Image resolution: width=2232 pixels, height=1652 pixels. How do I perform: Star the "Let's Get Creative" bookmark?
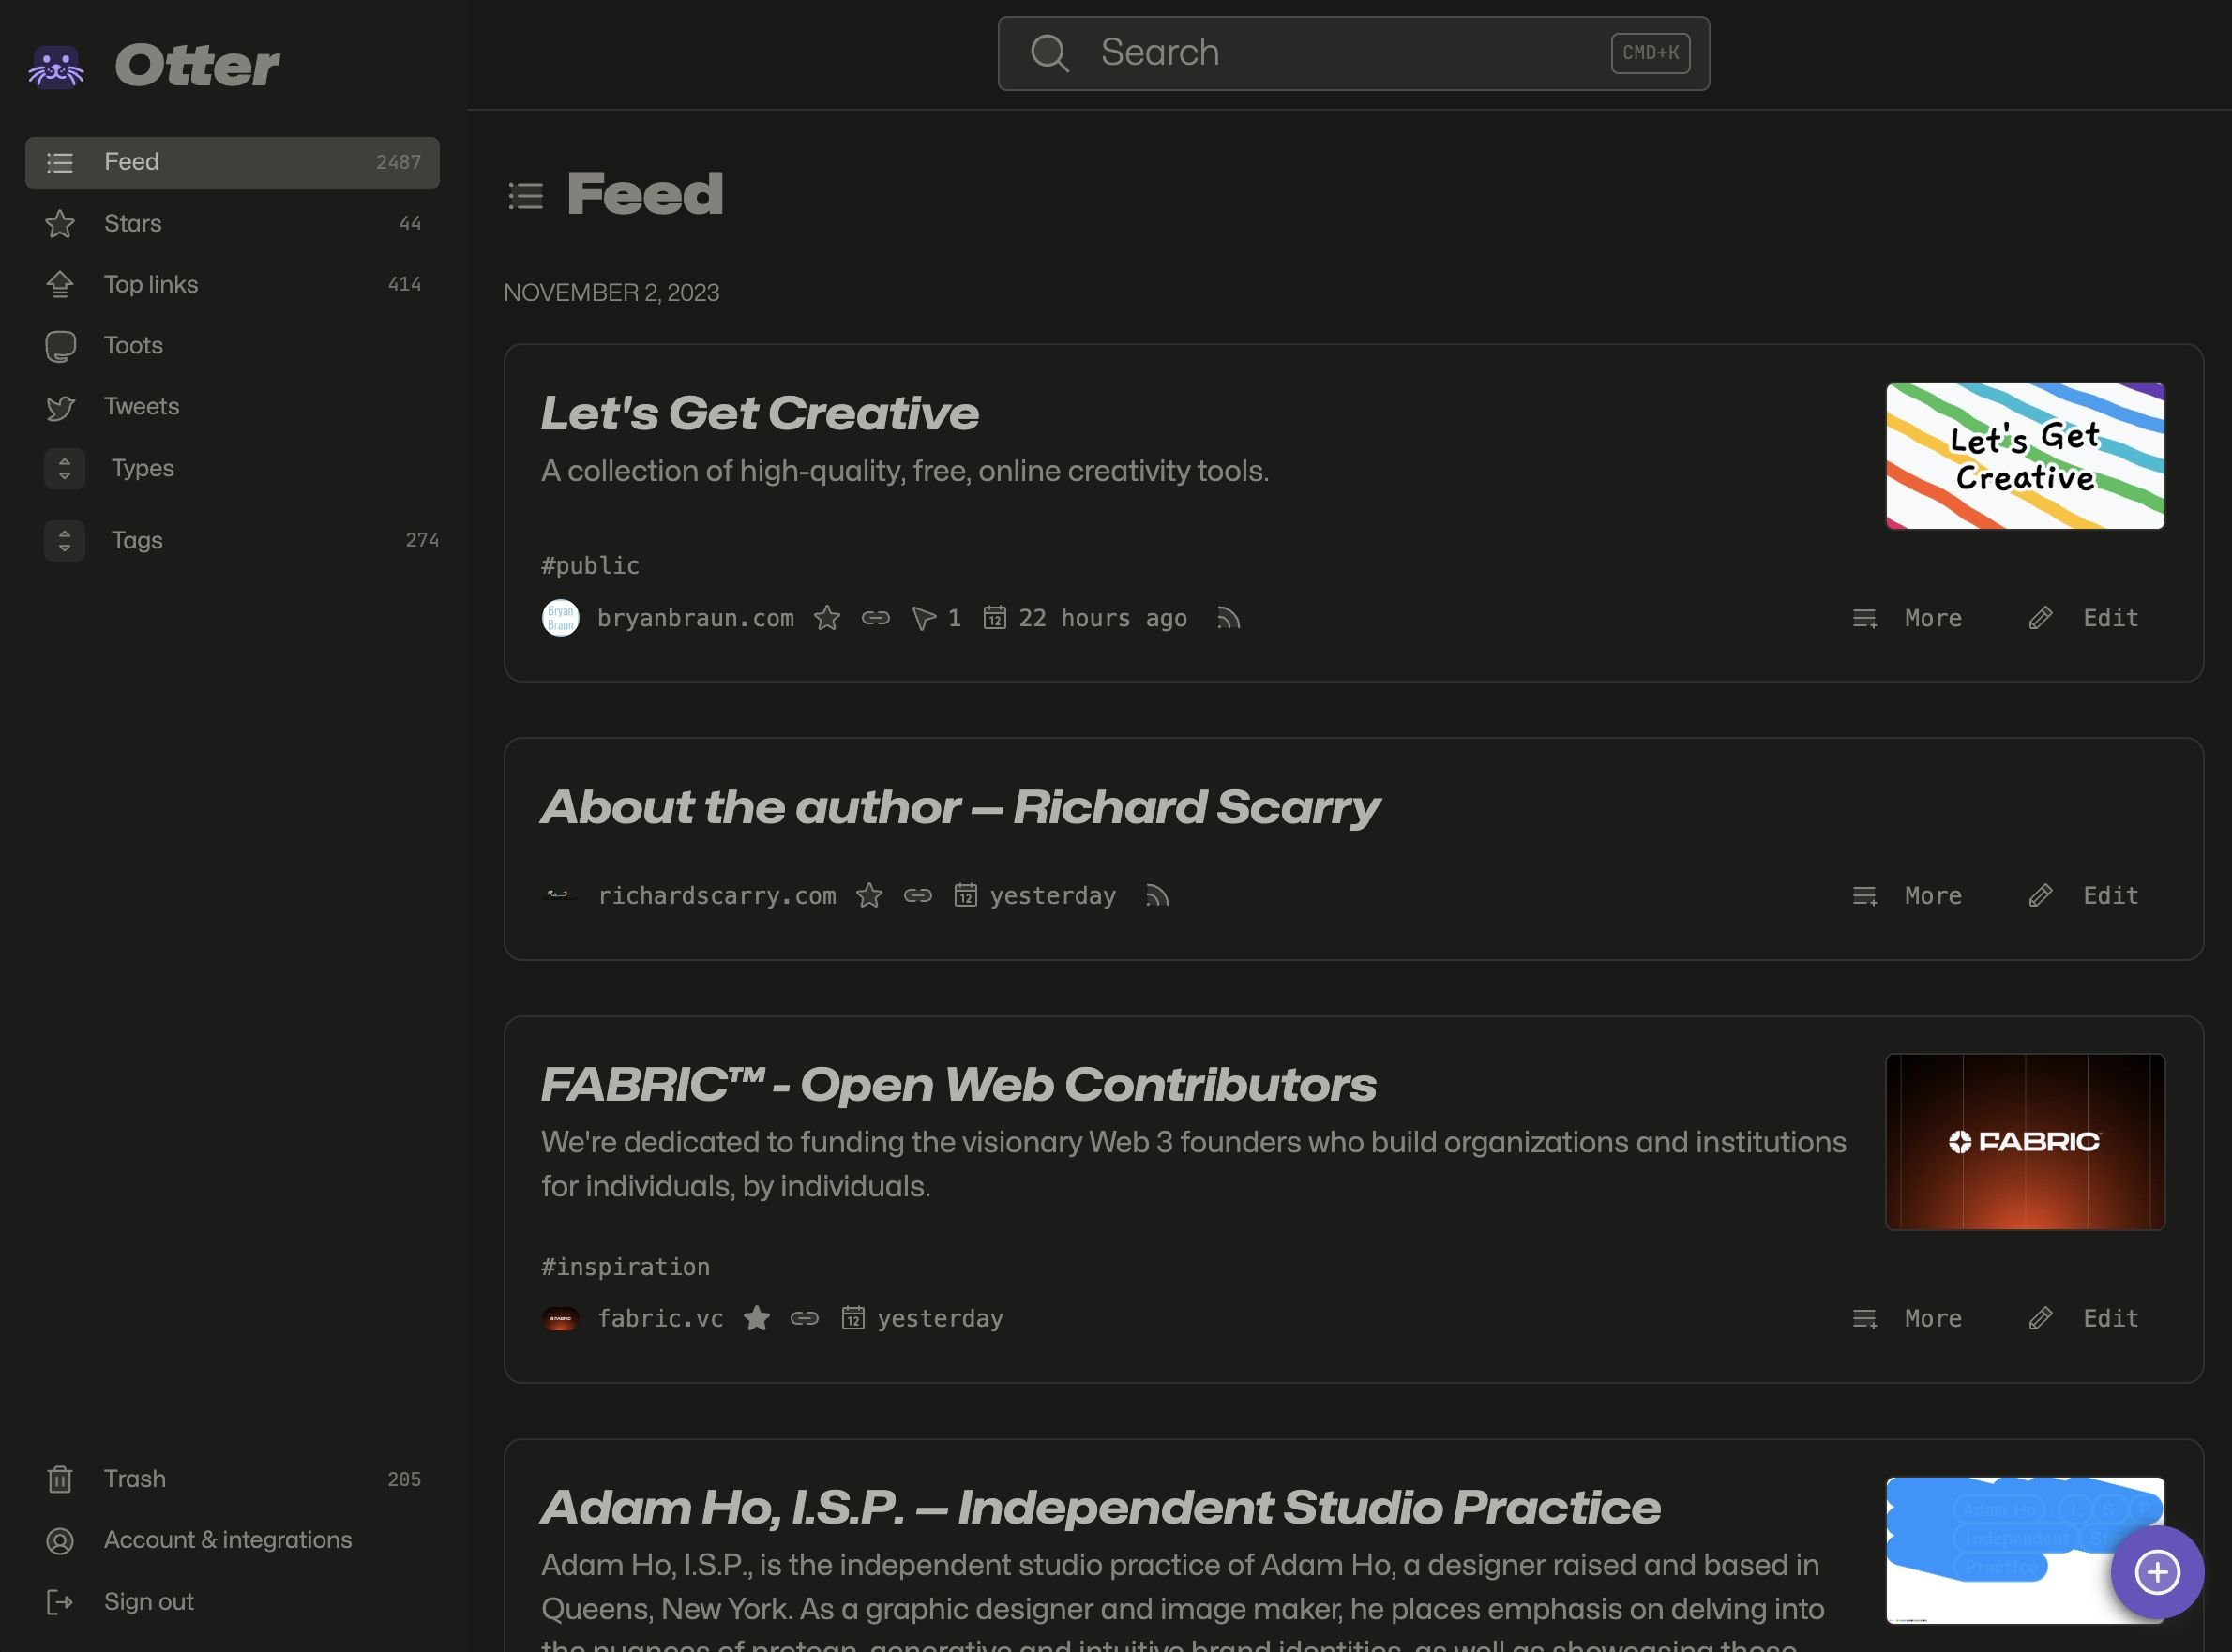[x=828, y=618]
